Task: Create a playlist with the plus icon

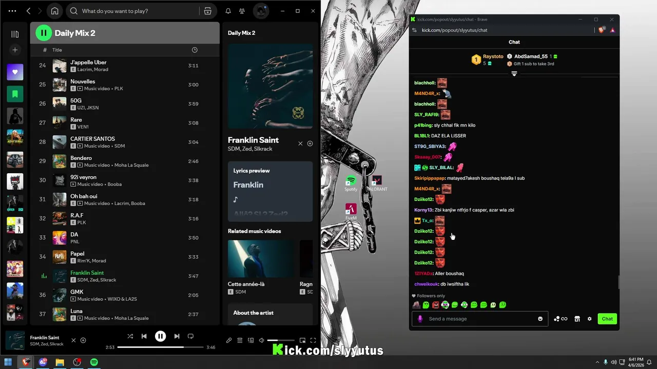Action: 15,50
